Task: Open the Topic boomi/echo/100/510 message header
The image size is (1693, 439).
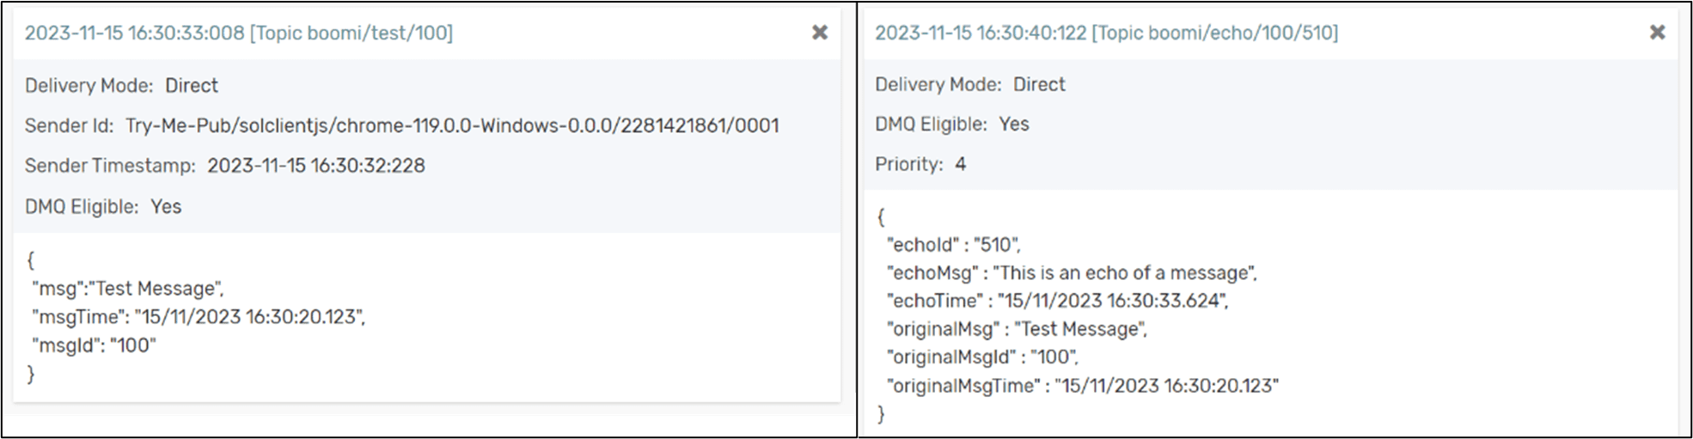Action: 1106,33
